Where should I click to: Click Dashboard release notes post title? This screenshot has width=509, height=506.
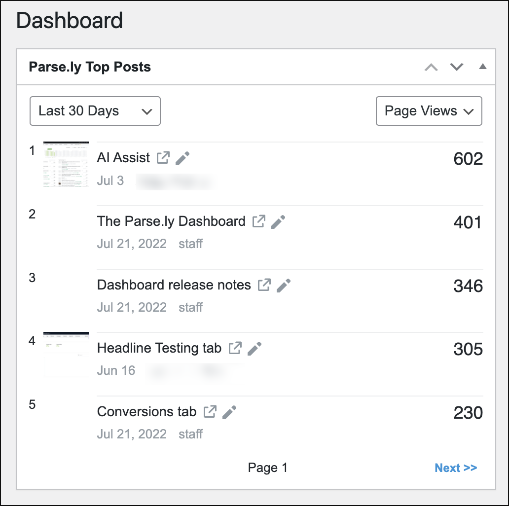pos(174,285)
